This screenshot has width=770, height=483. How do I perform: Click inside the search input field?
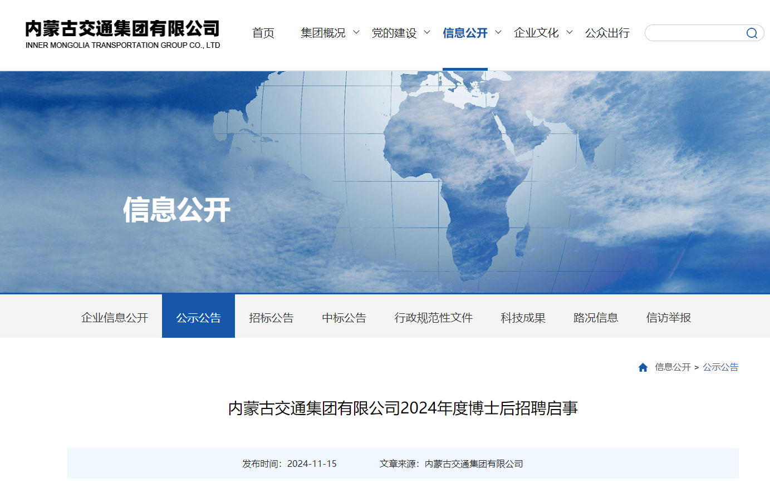pos(693,33)
